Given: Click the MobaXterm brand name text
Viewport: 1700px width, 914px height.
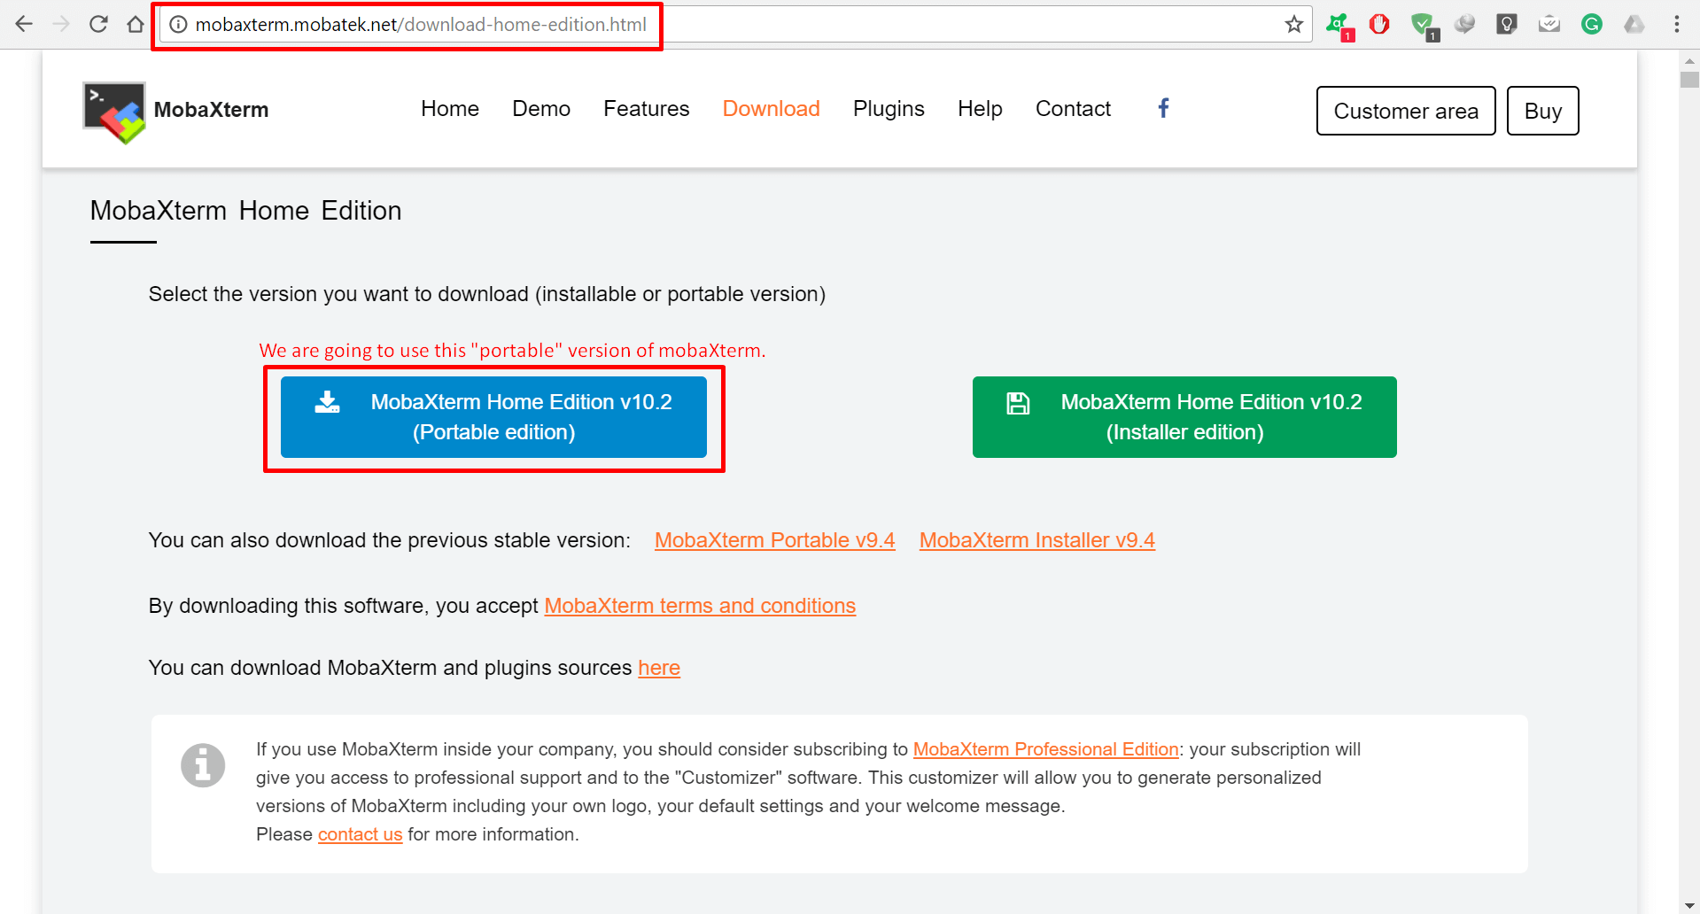Looking at the screenshot, I should pyautogui.click(x=211, y=110).
